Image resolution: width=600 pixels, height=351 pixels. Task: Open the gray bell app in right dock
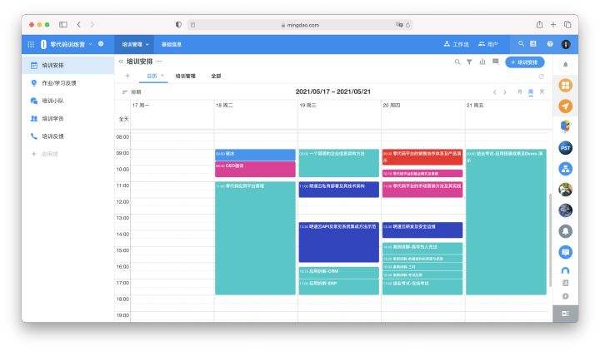click(565, 231)
